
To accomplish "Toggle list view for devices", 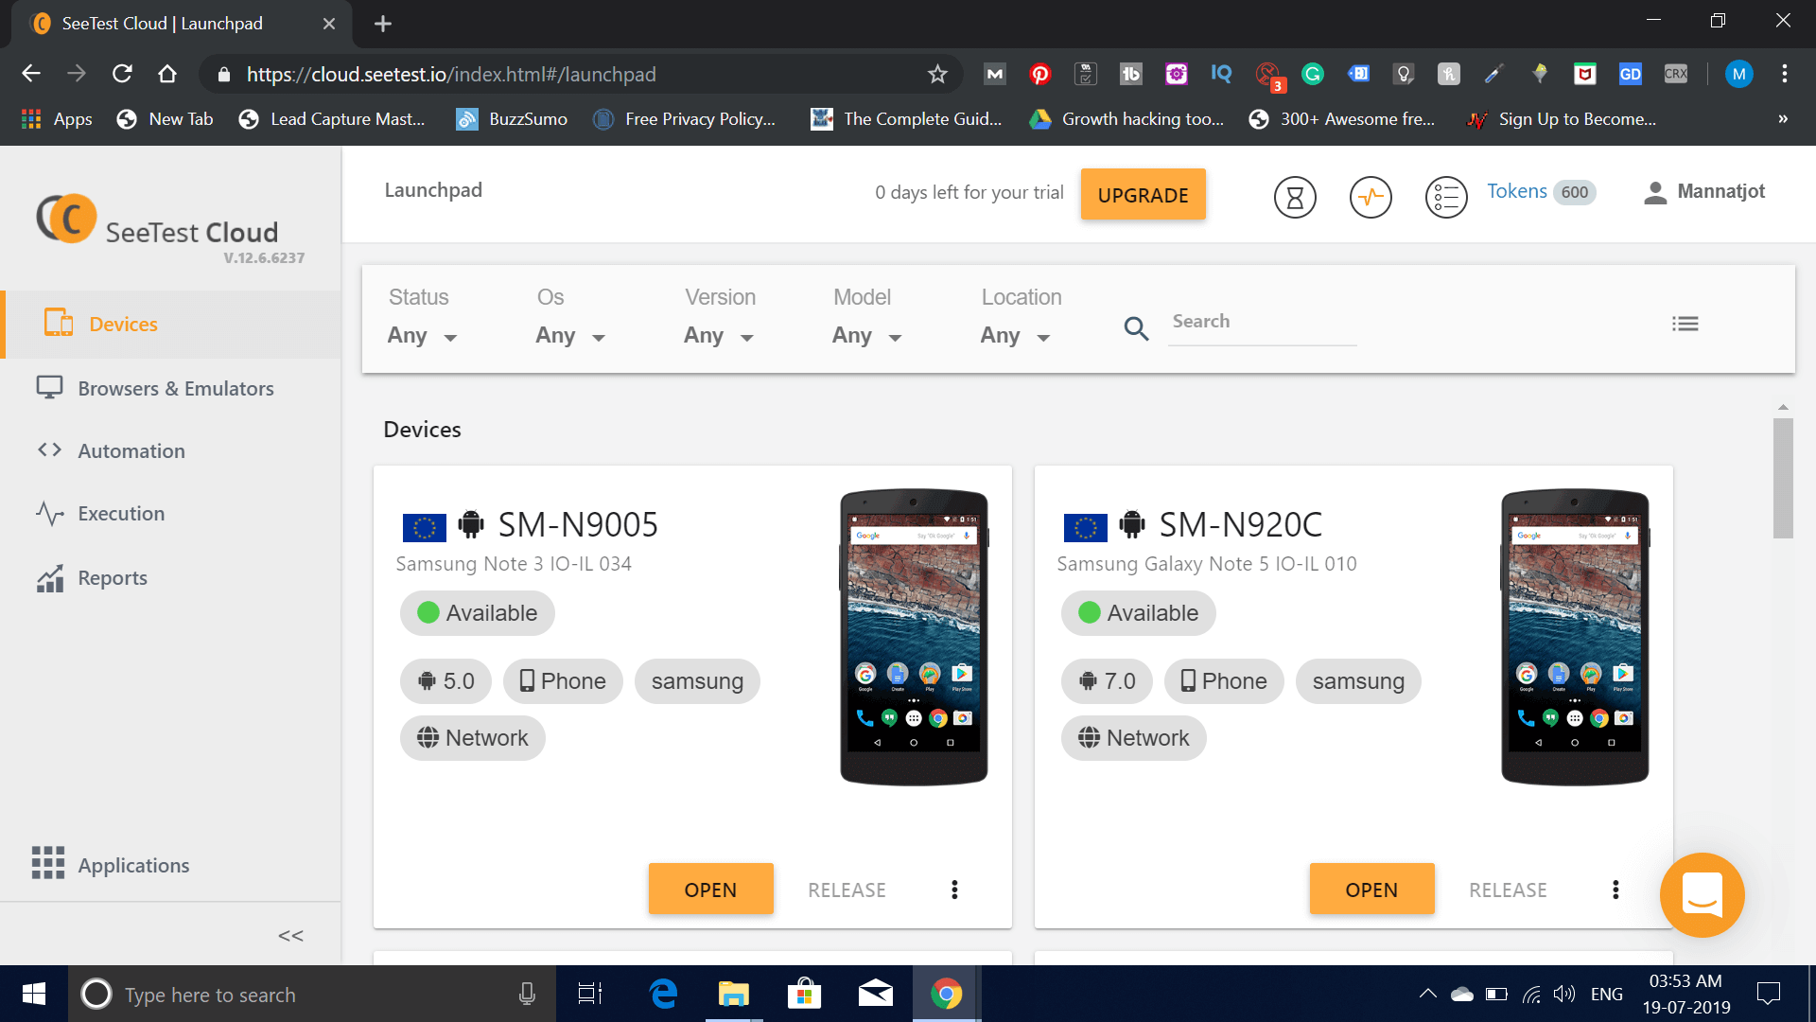I will tap(1685, 323).
